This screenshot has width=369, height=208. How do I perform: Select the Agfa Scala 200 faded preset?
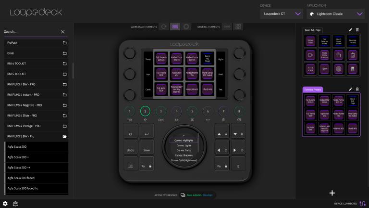(37, 178)
